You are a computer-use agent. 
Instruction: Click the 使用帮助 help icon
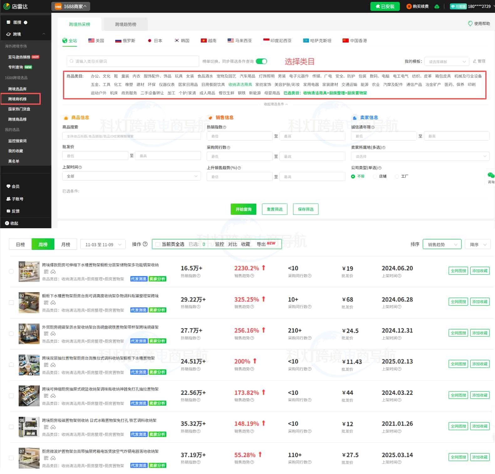coord(470,24)
